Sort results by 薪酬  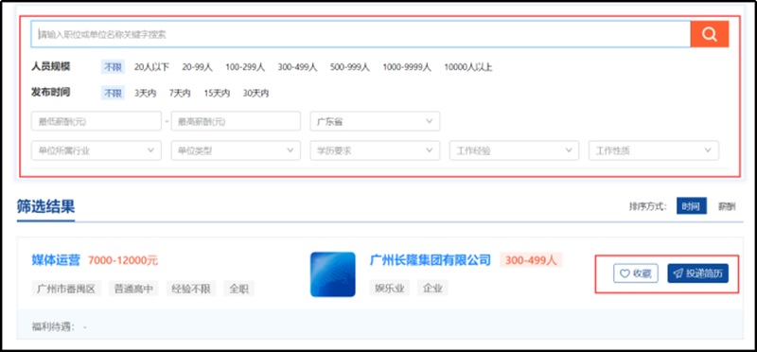[x=727, y=206]
